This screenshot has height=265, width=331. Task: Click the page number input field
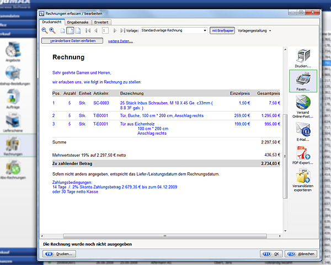[x=105, y=30]
